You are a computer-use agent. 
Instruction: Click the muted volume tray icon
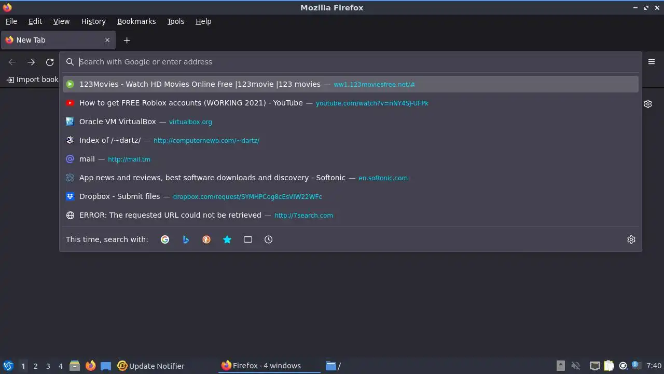(576, 366)
